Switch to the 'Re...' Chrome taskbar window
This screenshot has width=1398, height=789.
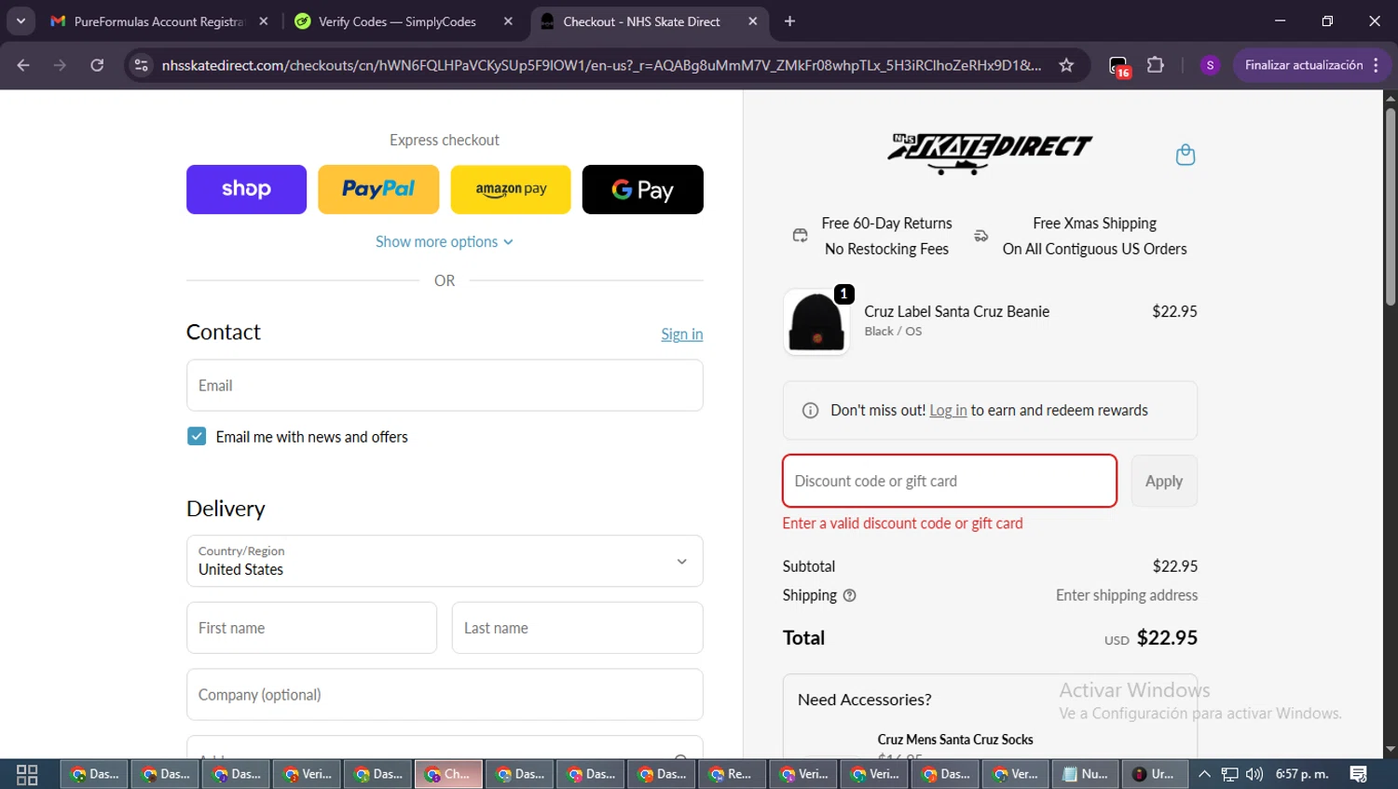point(732,774)
